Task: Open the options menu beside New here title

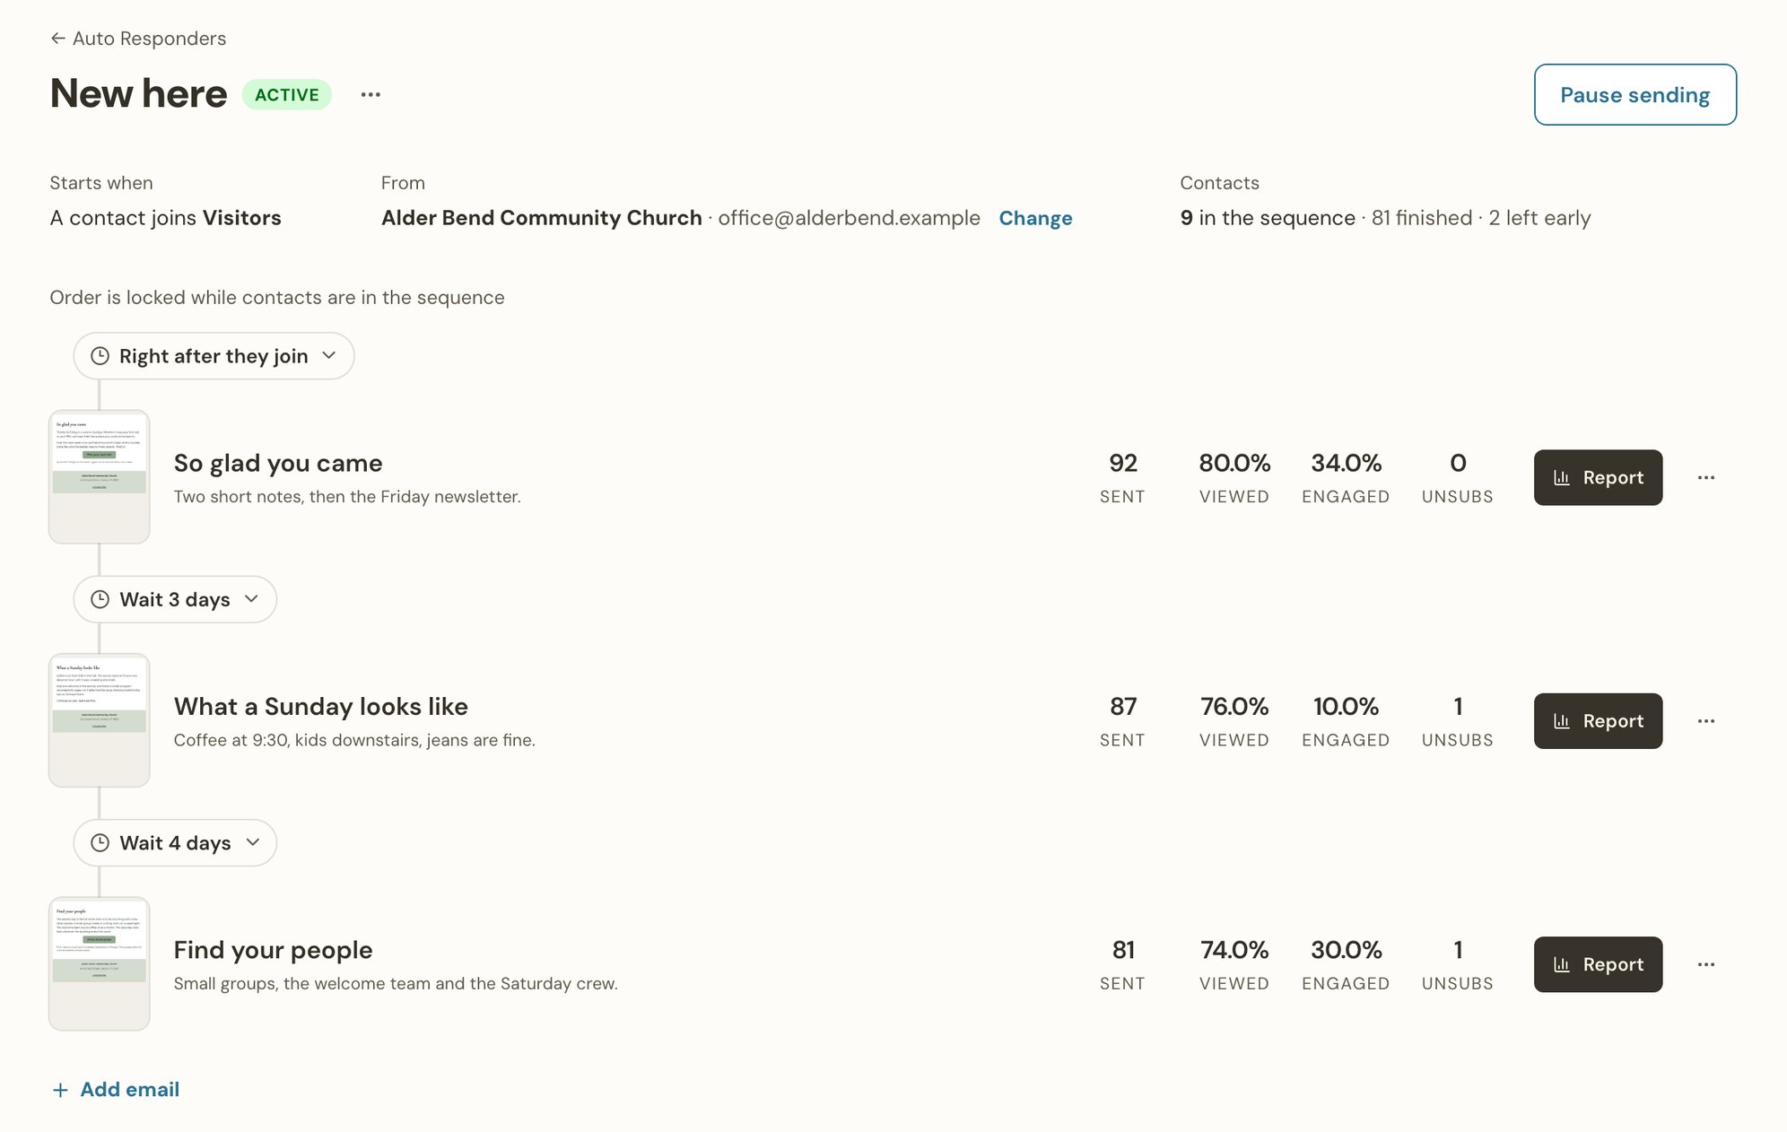Action: click(370, 94)
